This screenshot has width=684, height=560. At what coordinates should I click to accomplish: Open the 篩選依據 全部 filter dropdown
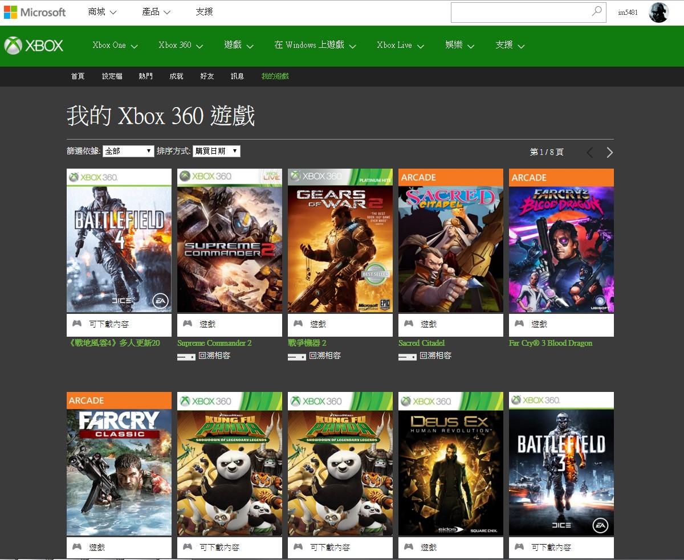click(128, 151)
